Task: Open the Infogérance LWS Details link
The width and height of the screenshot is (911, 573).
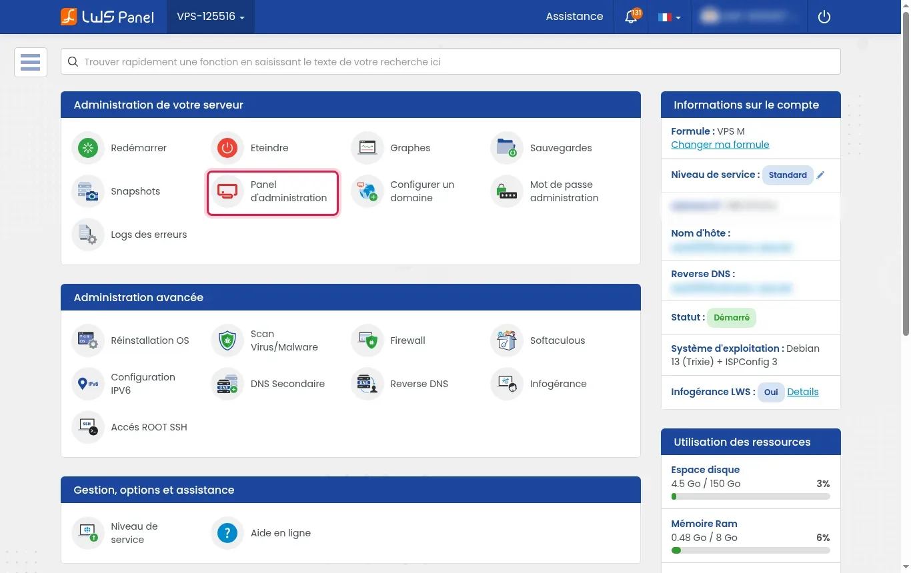Action: pos(803,392)
